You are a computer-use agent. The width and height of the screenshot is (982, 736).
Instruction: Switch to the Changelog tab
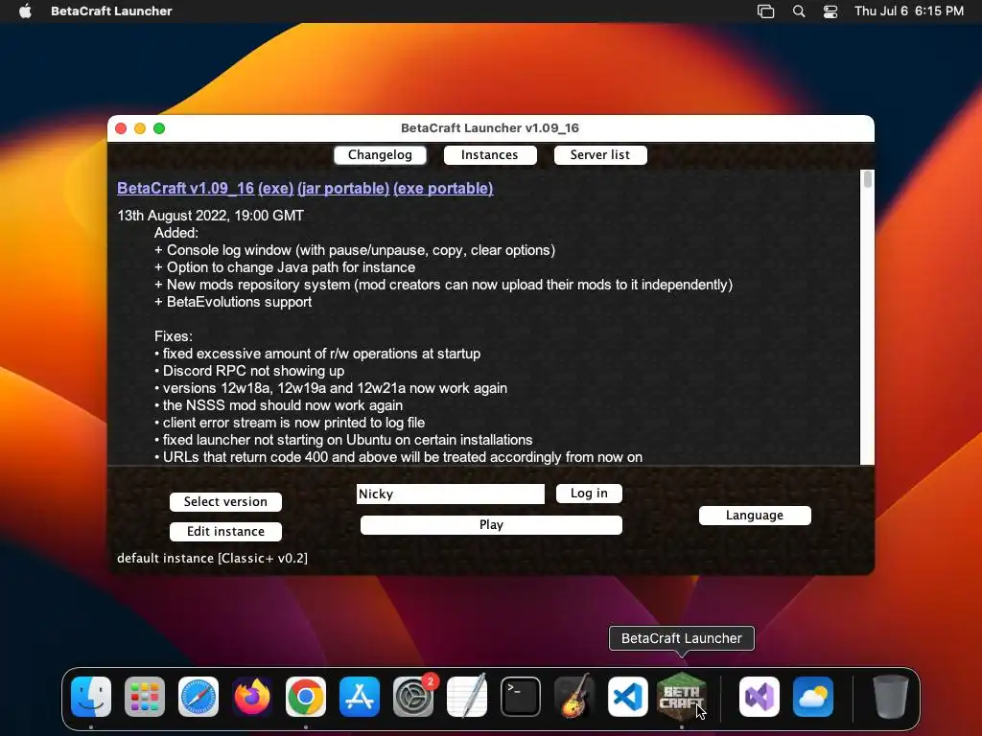click(x=380, y=155)
